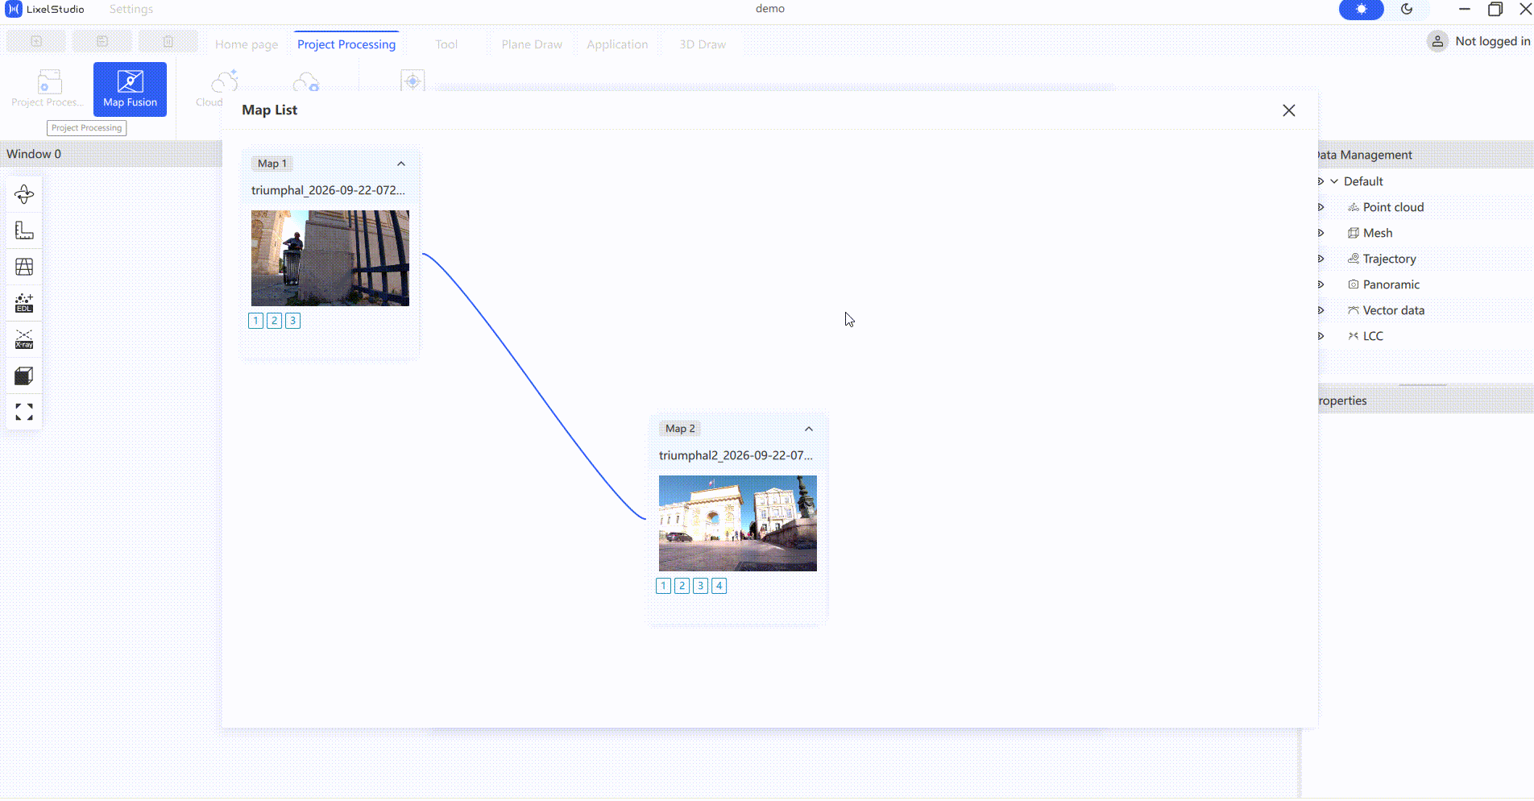Click the Map 1 thumbnail image
This screenshot has height=801, width=1534.
pos(330,258)
